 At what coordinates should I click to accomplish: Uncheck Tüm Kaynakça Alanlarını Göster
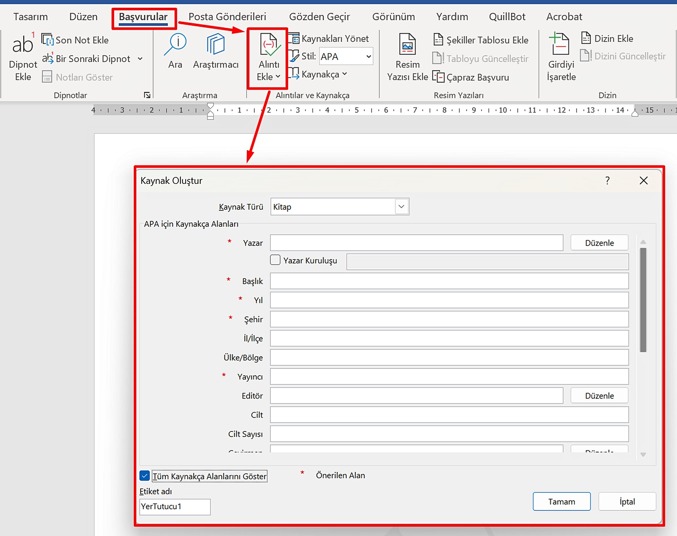coord(145,476)
